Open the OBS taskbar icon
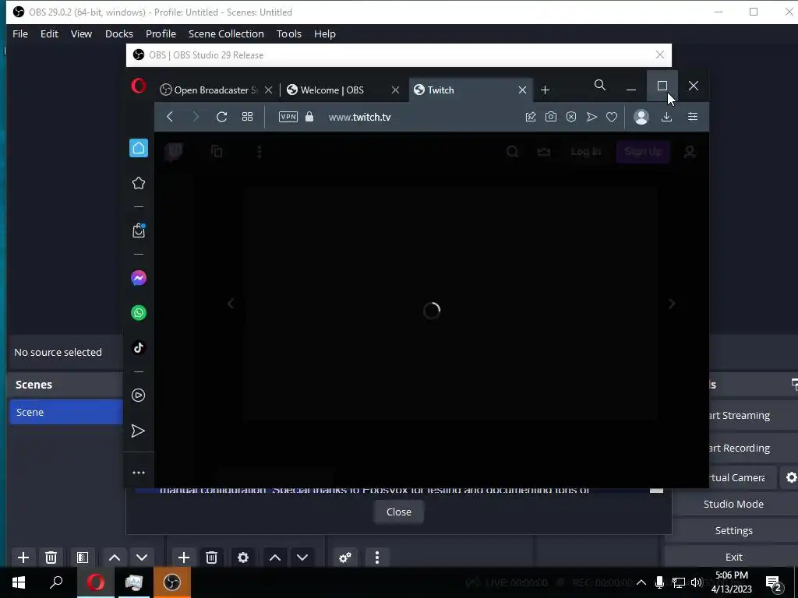This screenshot has width=798, height=598. click(x=172, y=582)
